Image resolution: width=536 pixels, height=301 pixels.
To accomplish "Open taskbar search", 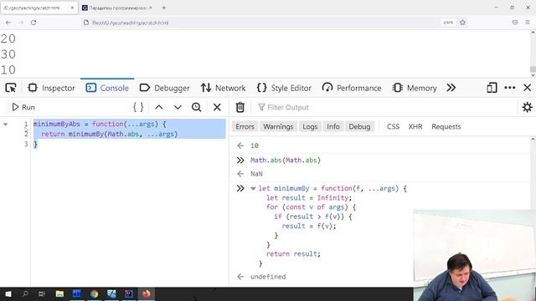I will coord(25,293).
